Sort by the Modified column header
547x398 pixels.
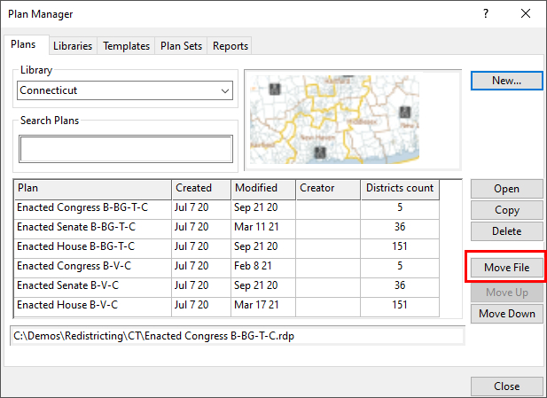tap(262, 188)
